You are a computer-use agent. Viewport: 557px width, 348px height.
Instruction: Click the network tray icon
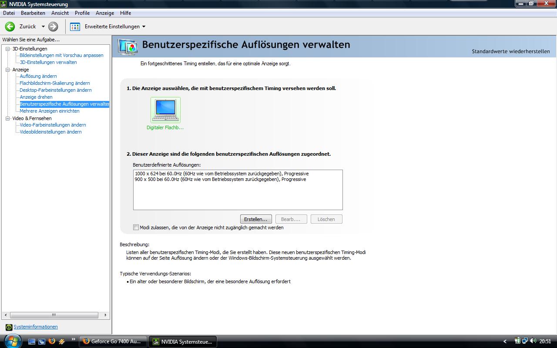[525, 341]
